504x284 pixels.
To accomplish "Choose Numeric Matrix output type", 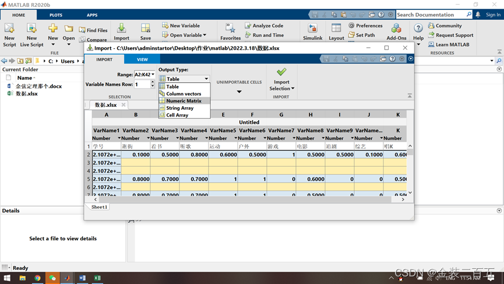I will pyautogui.click(x=185, y=101).
